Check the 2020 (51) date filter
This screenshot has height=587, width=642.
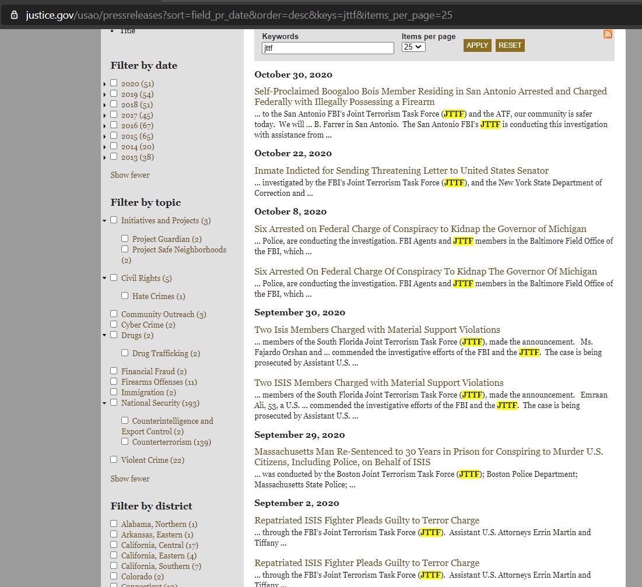point(114,83)
